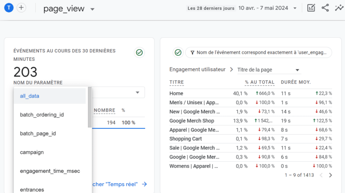Open the Titre de la page dropdown
The height and width of the screenshot is (193, 345).
point(269,70)
